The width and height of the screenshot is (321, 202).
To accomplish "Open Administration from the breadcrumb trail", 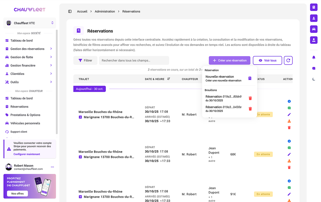I will click(x=105, y=11).
